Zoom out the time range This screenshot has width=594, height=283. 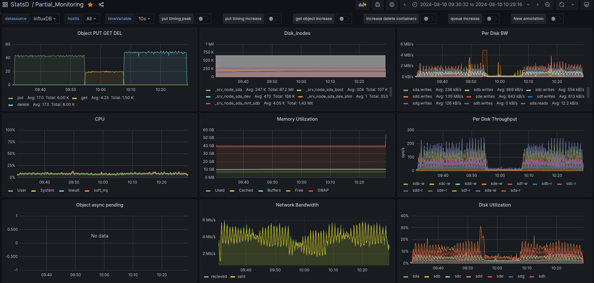(548, 5)
